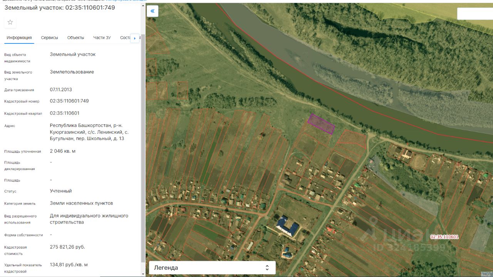The width and height of the screenshot is (493, 277).
Task: Click the Площадь уточненная label
Action: coord(23,152)
